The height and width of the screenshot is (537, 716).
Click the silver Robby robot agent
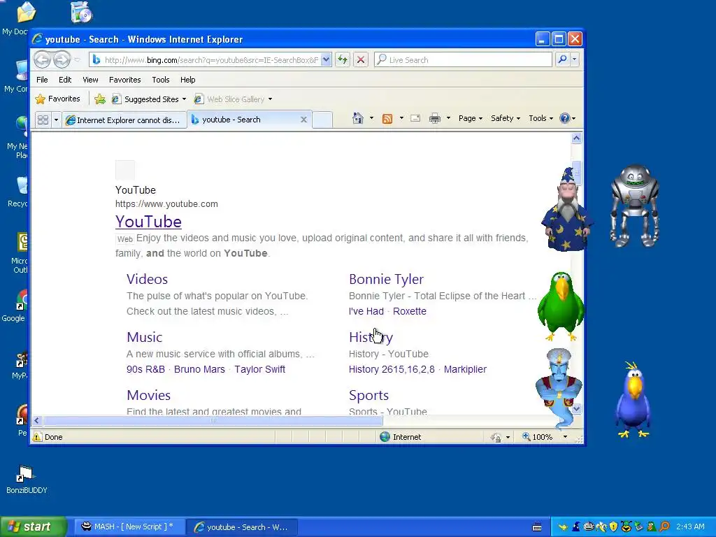(x=634, y=206)
